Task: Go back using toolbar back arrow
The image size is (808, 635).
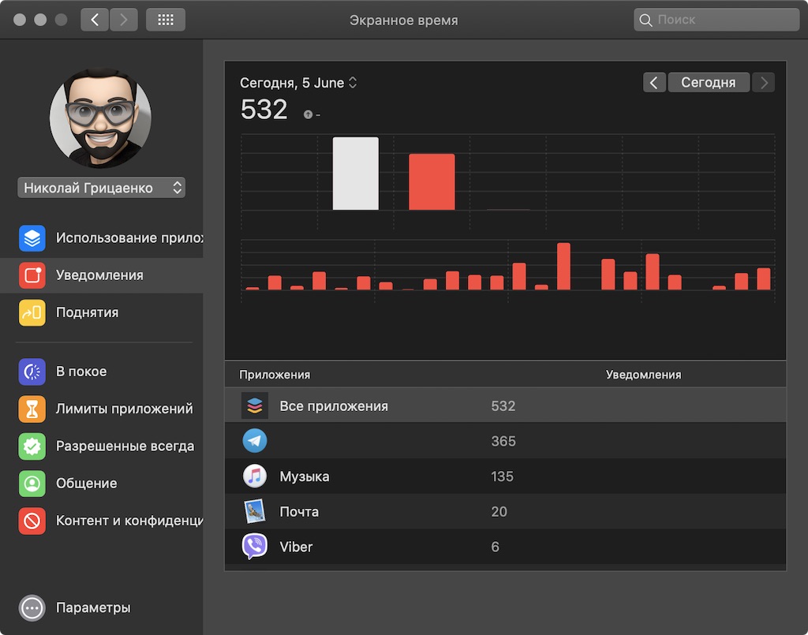Action: [x=95, y=20]
